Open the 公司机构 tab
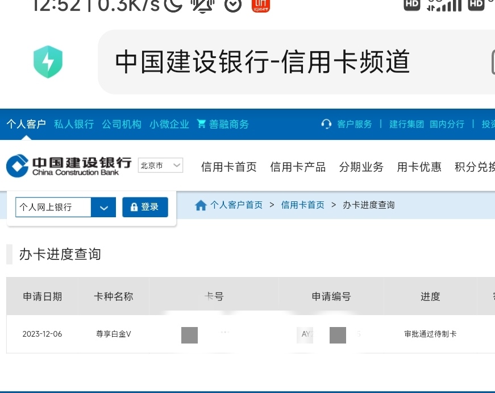 [x=122, y=124]
